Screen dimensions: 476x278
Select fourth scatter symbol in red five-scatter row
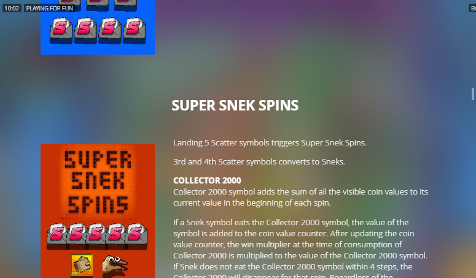click(116, 235)
